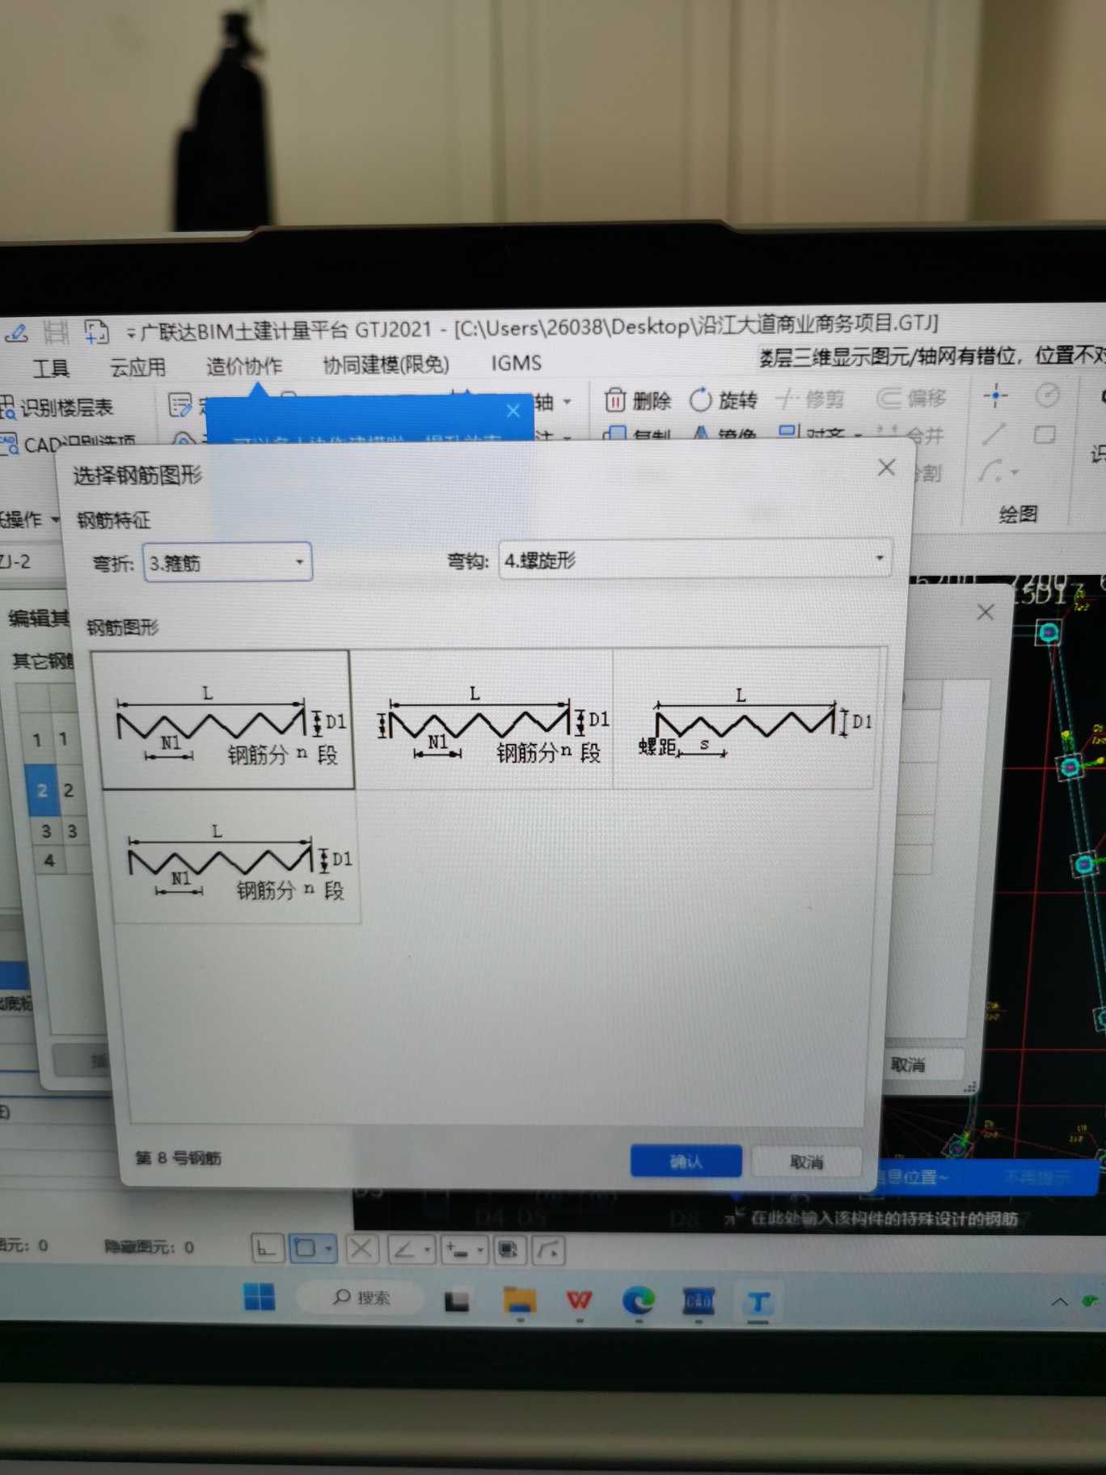Click the GTJ app icon on taskbar

pyautogui.click(x=758, y=1302)
